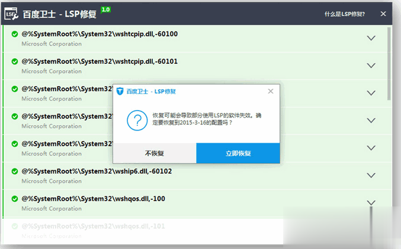The image size is (401, 249).
Task: Expand the wshqos.dll,-100 entry chevron
Action: point(371,202)
